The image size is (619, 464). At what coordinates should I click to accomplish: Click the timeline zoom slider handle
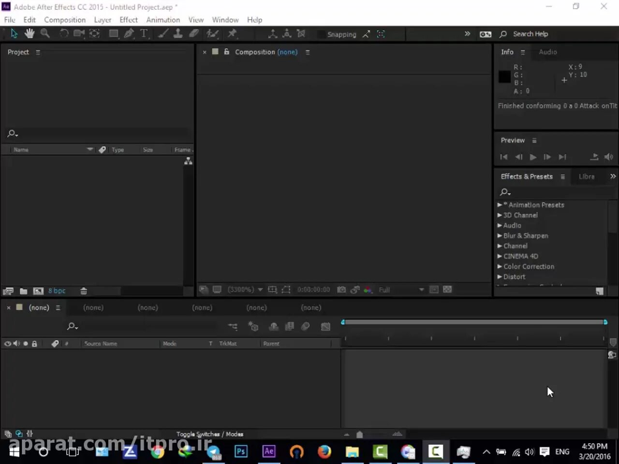pyautogui.click(x=359, y=435)
